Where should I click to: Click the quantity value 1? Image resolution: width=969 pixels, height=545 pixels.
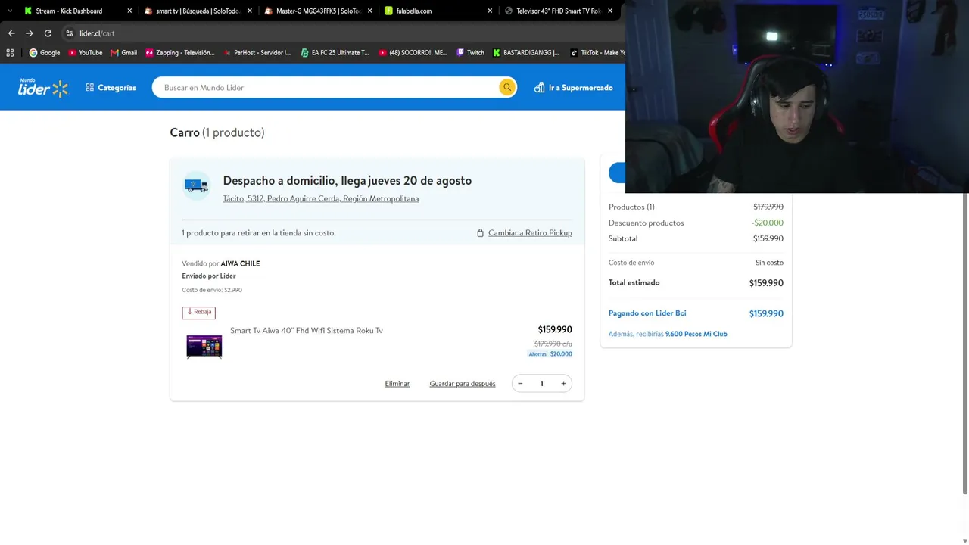(x=541, y=384)
